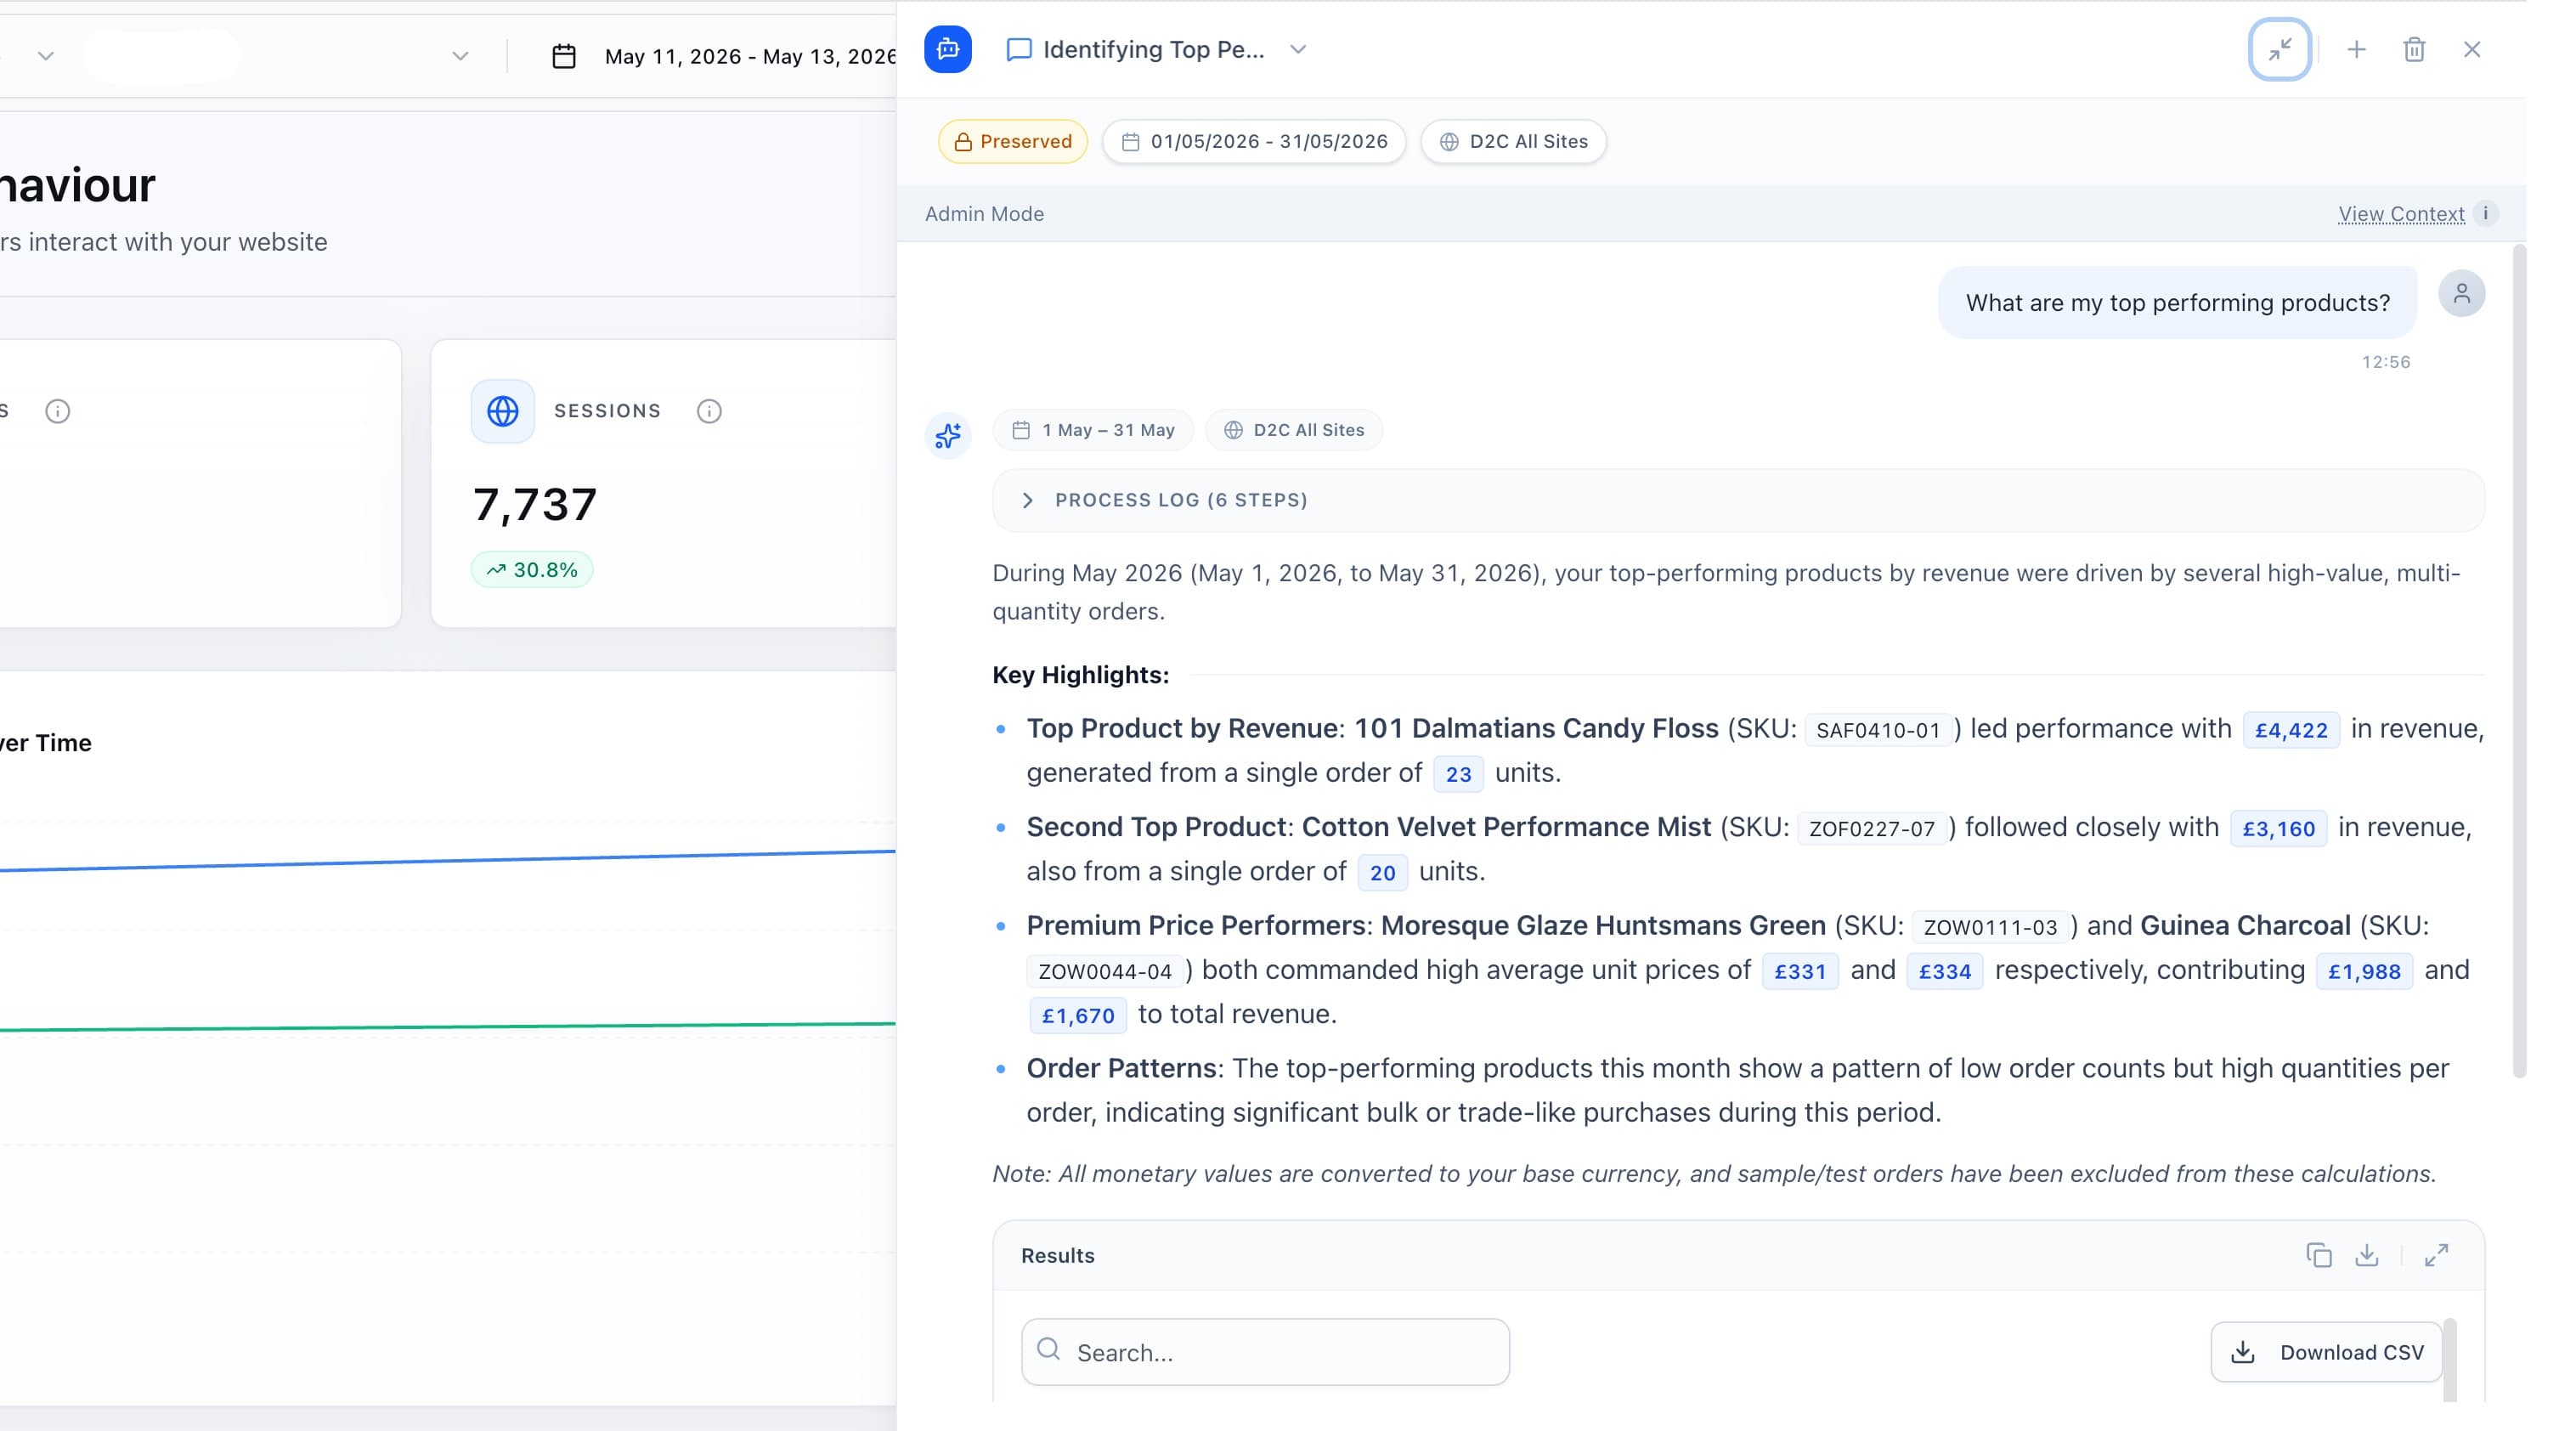Click the AI assistant bot icon
Screen dimensions: 2576x1431
947,49
